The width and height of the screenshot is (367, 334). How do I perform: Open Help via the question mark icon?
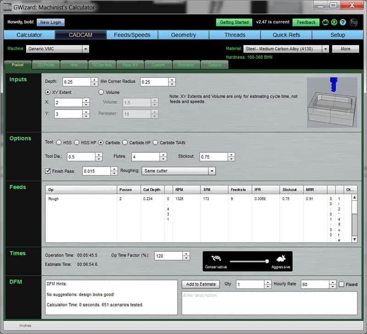[x=343, y=22]
